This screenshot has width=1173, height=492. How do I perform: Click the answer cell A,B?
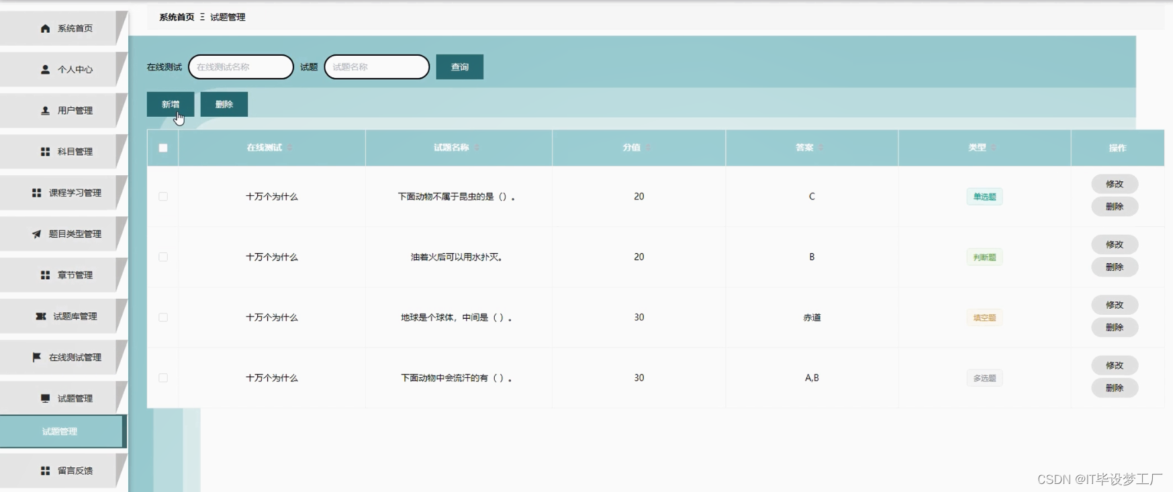click(x=812, y=378)
